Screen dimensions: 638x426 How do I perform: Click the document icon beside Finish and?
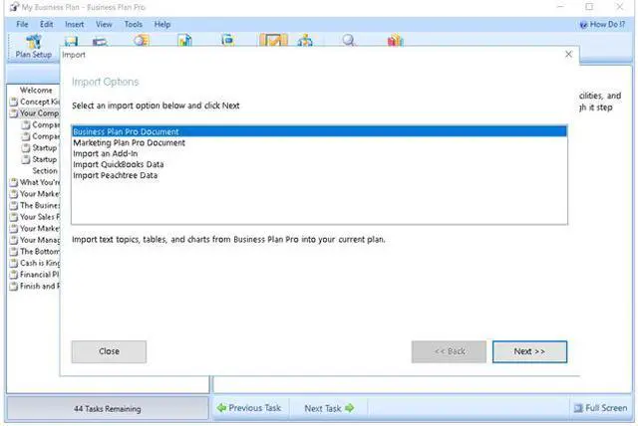point(14,287)
